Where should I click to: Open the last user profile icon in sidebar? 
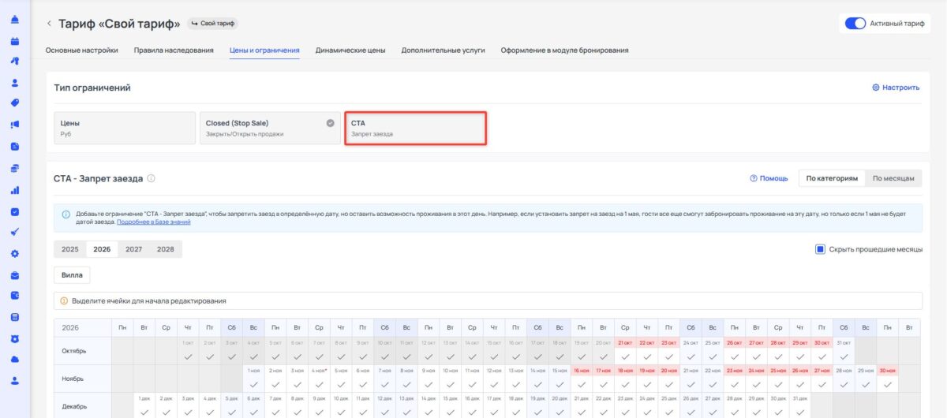point(15,380)
